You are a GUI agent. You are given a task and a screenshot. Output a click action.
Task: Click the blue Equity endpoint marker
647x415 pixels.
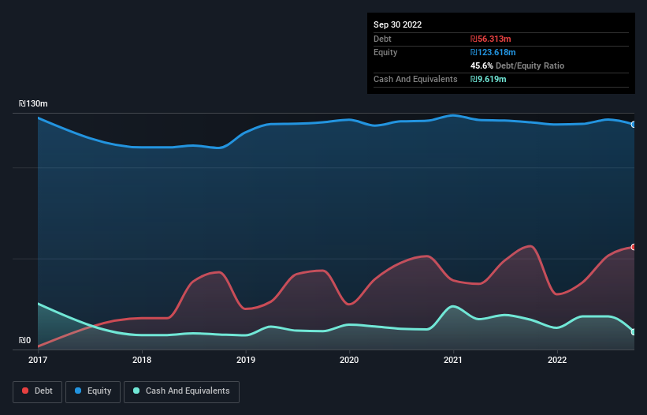pos(634,125)
